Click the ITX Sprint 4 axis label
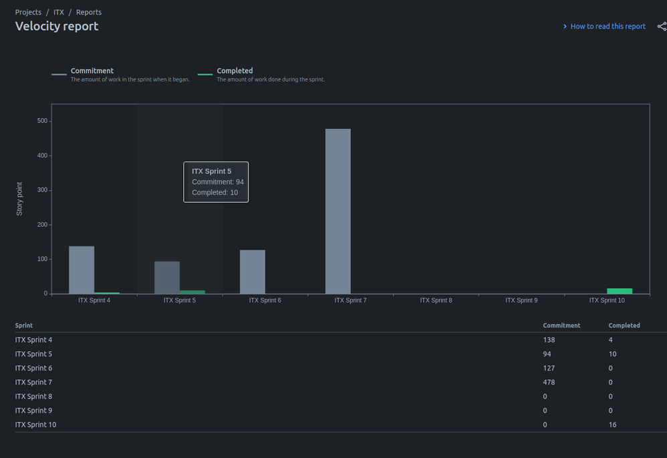Image resolution: width=667 pixels, height=458 pixels. pos(94,300)
